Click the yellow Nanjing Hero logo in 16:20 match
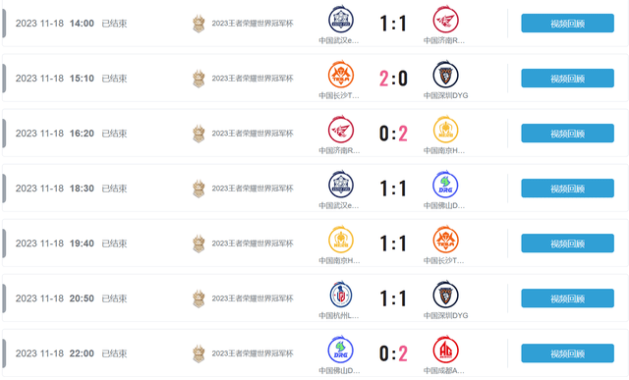The width and height of the screenshot is (629, 380). 445,129
